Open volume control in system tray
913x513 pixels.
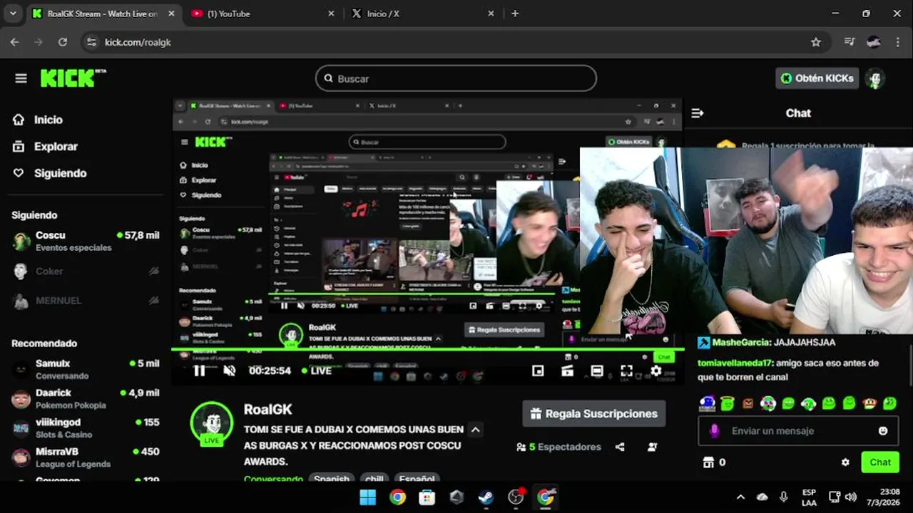point(850,497)
